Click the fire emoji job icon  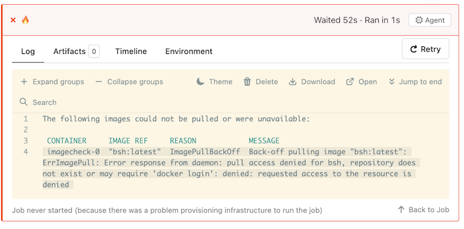(x=26, y=20)
